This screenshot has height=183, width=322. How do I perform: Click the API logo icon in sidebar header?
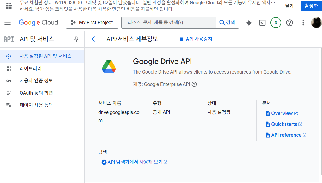[x=9, y=39]
